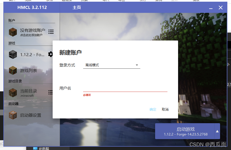Click the 用户名 input field
Image resolution: width=231 pixels, height=150 pixels.
pyautogui.click(x=125, y=88)
